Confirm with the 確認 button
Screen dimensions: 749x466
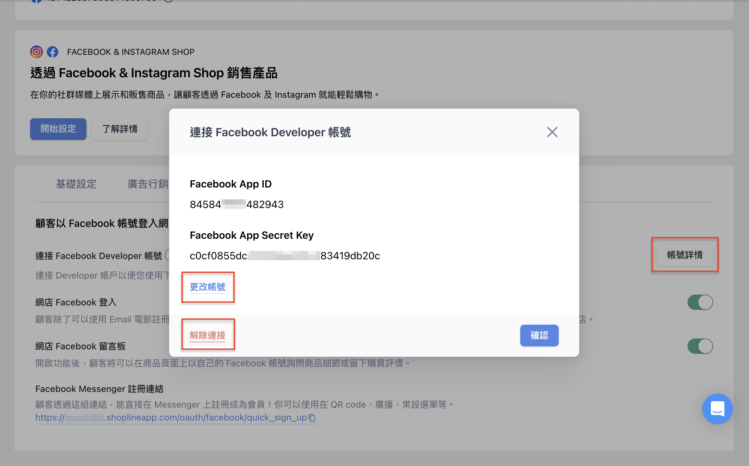(x=539, y=335)
